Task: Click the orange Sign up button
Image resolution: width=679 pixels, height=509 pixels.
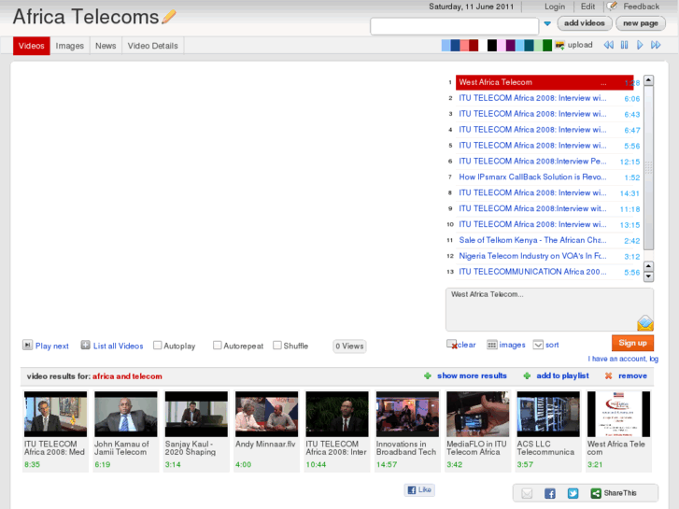Action: pos(632,343)
